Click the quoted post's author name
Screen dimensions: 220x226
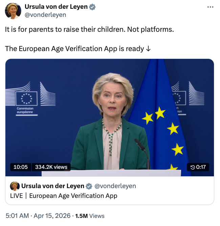53,186
